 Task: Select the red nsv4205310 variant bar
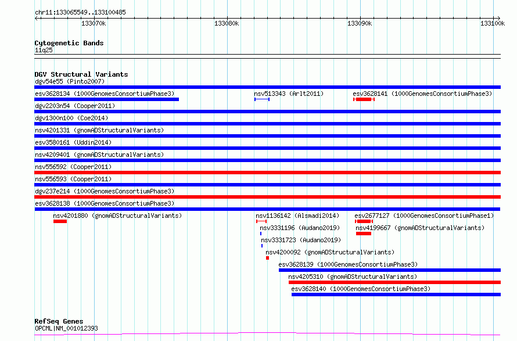[394, 282]
